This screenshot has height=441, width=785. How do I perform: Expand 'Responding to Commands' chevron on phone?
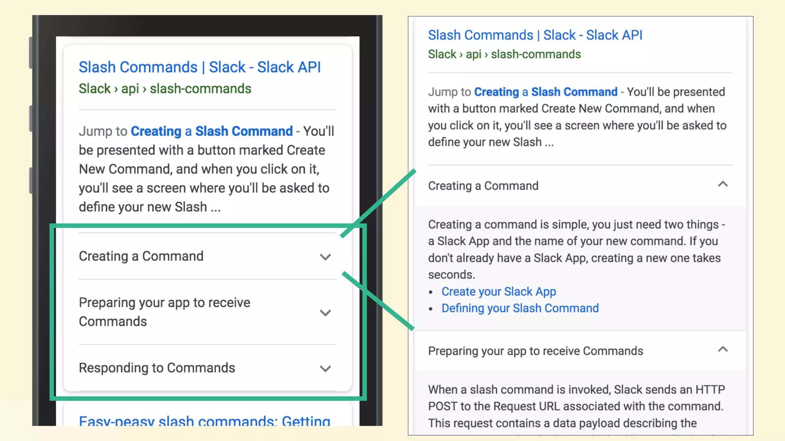pyautogui.click(x=325, y=369)
